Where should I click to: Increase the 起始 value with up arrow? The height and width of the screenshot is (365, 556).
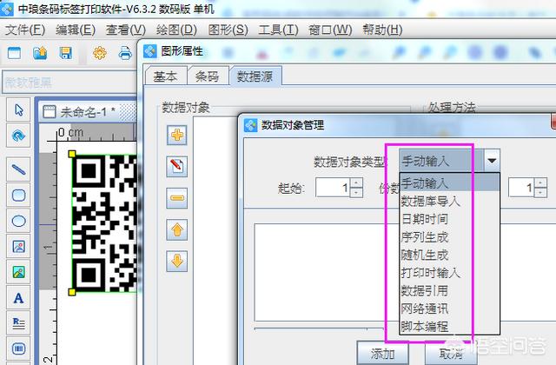pos(356,182)
